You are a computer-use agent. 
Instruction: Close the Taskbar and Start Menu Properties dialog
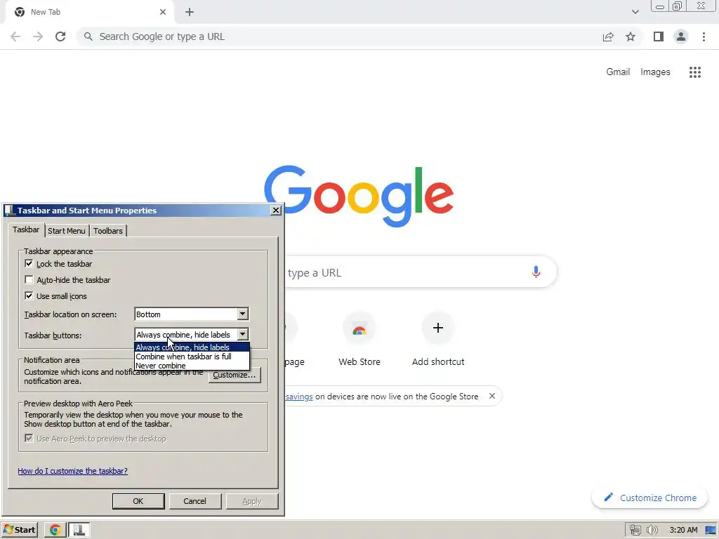pyautogui.click(x=275, y=211)
